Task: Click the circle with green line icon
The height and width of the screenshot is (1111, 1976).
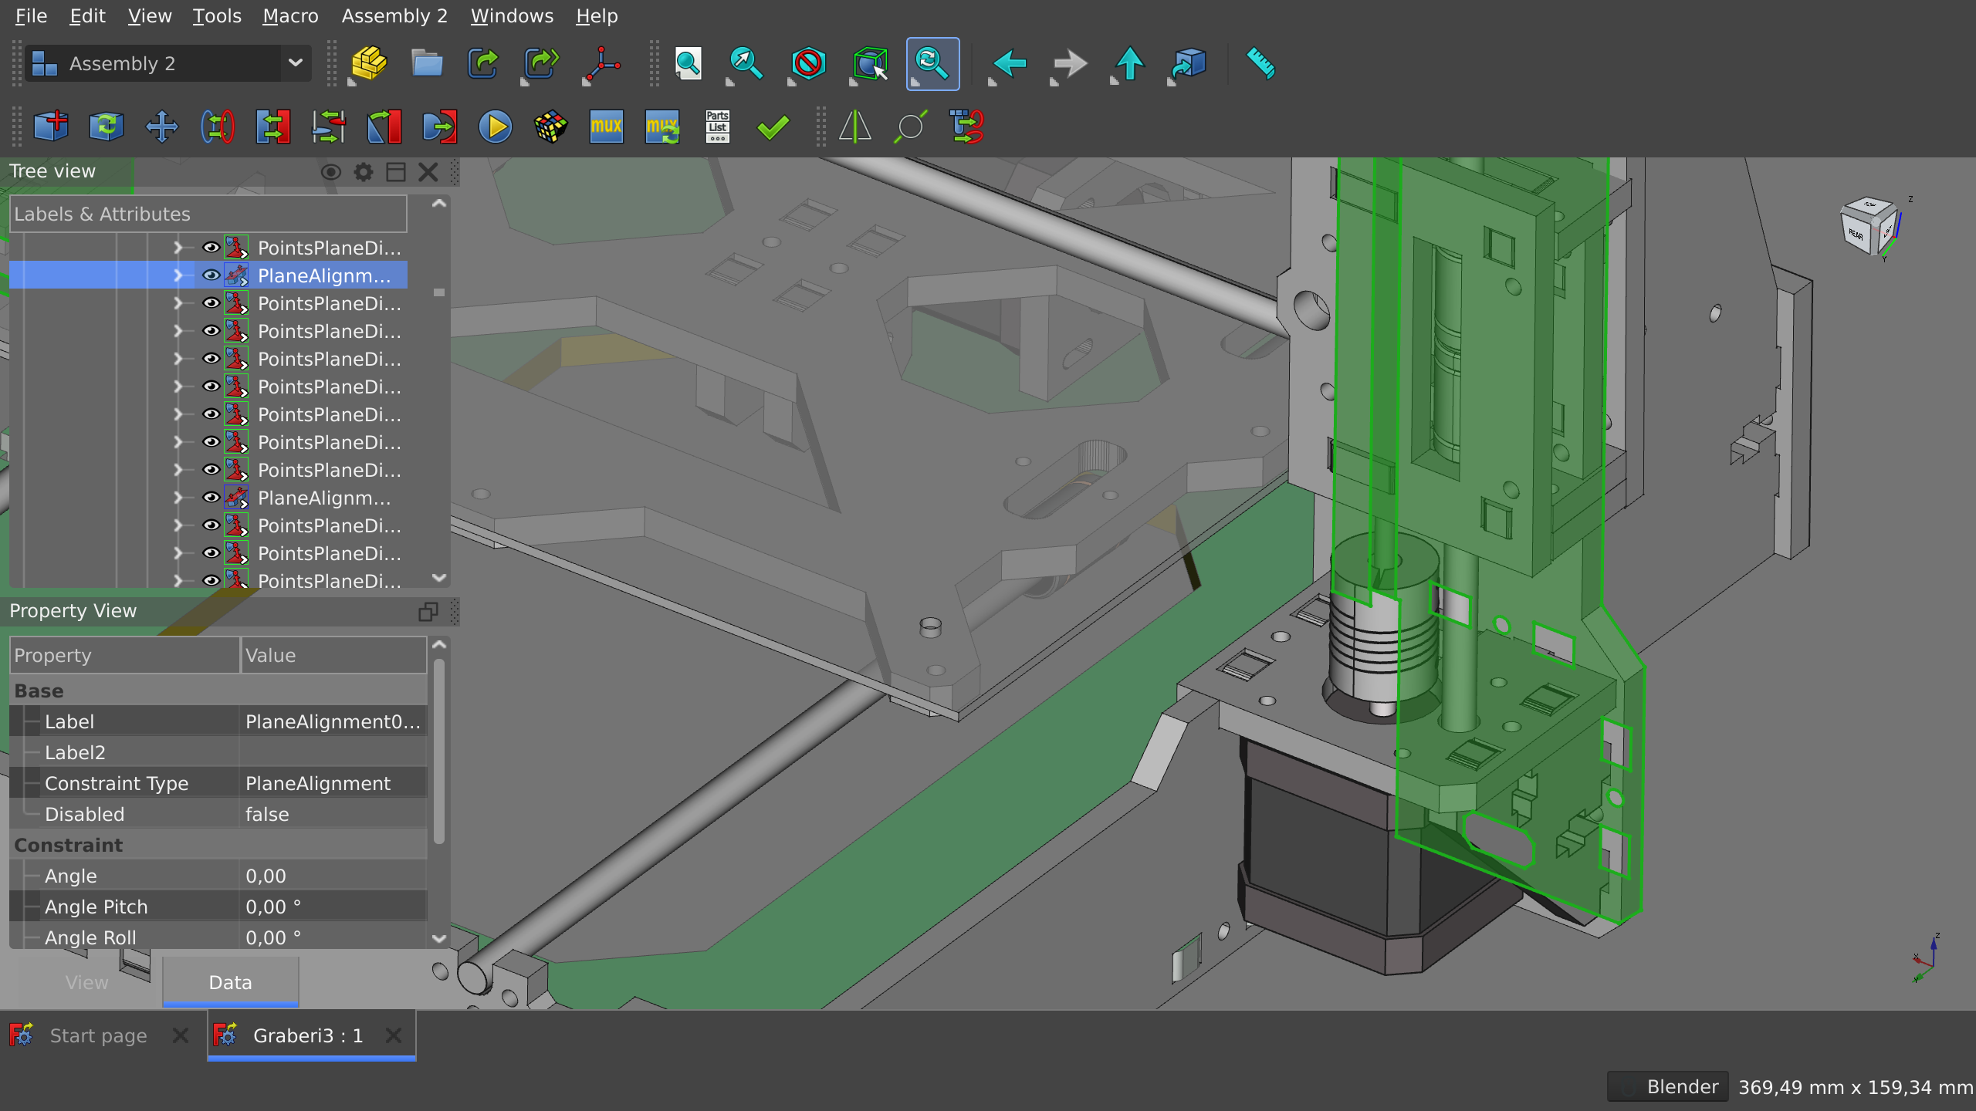Action: click(x=911, y=127)
